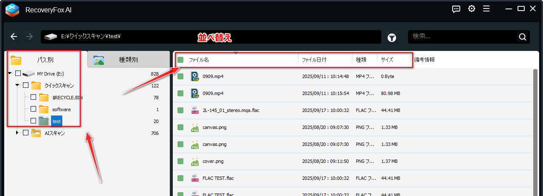543x196 pixels.
Task: Toggle the select-all checkbox in file header
Action: 180,60
